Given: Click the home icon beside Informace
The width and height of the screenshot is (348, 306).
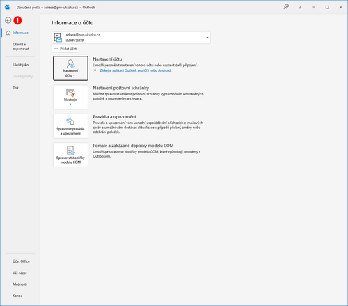Looking at the screenshot, I should (8, 33).
